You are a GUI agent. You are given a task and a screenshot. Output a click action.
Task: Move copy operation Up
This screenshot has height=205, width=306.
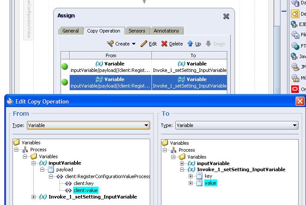pos(194,44)
